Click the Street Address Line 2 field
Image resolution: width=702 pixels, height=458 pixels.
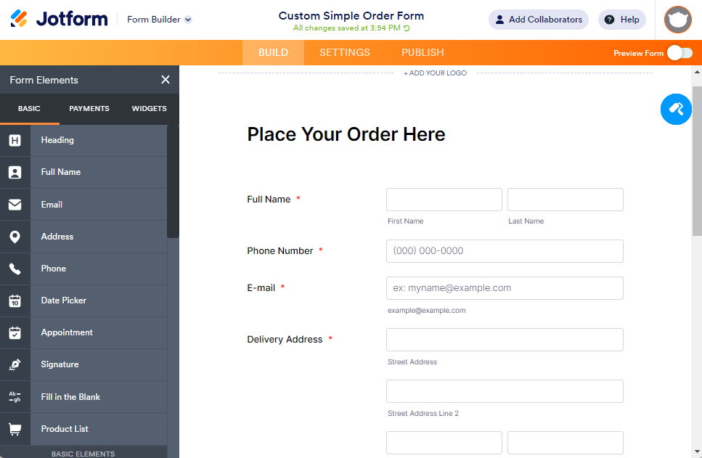point(505,391)
